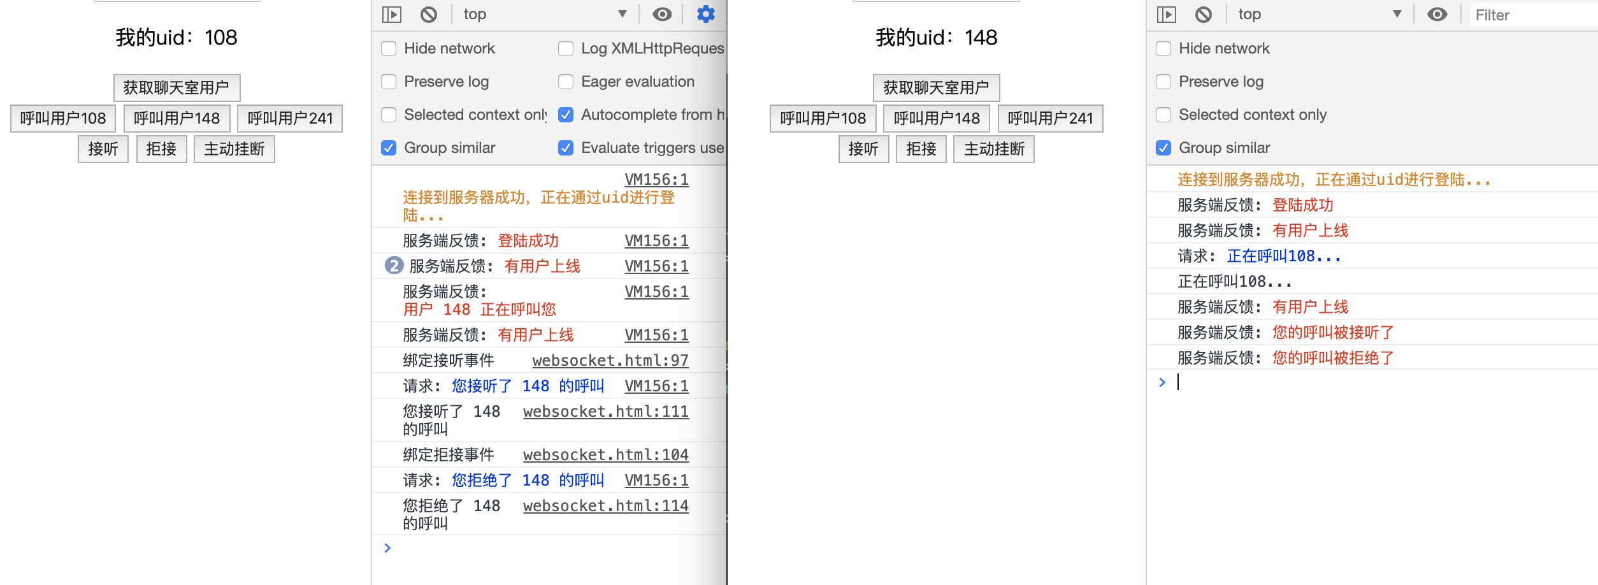Open websocket.html:104 source link
Screen dimensions: 1598x585
606,455
